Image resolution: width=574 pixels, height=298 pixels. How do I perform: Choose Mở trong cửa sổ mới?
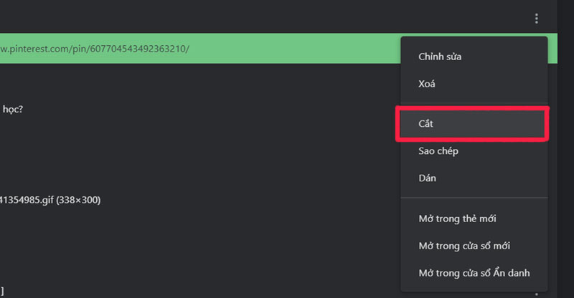click(464, 246)
